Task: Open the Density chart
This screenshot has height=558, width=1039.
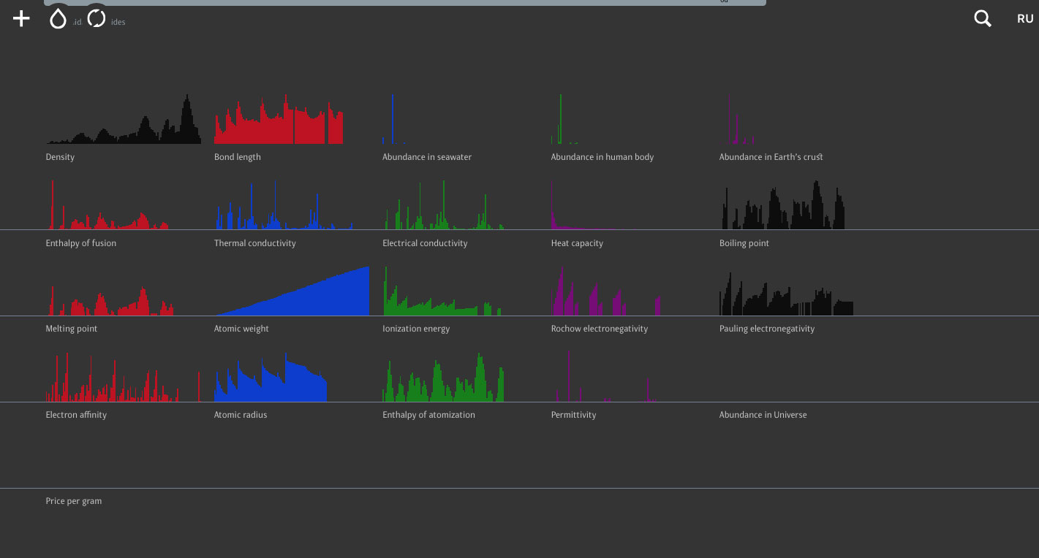Action: (123, 124)
